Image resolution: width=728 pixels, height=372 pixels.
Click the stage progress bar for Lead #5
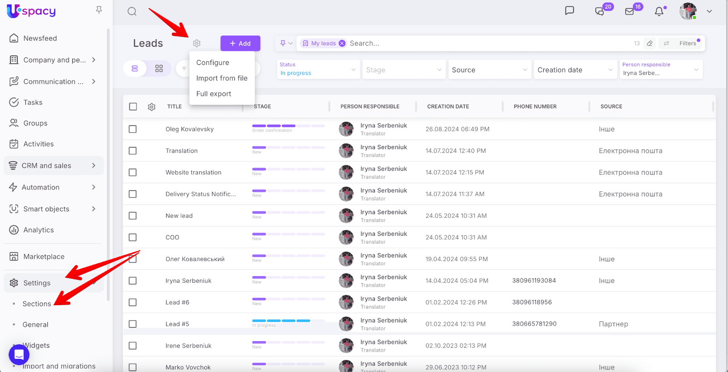(x=288, y=321)
